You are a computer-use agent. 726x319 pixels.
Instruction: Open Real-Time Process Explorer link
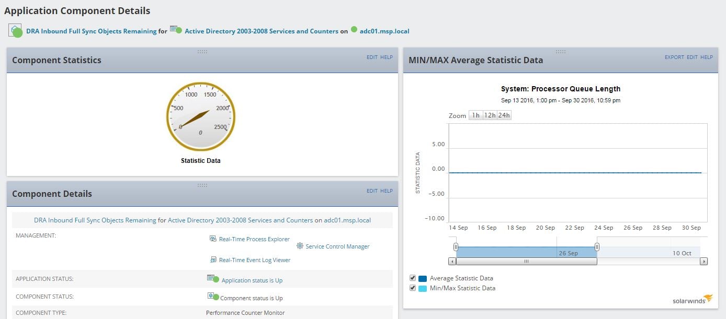(254, 239)
